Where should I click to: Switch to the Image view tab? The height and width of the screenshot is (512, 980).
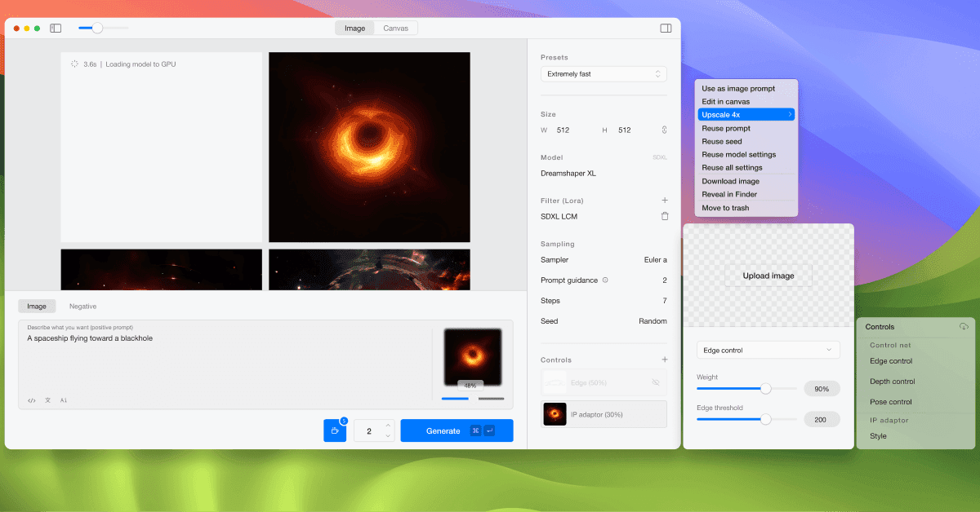point(355,28)
